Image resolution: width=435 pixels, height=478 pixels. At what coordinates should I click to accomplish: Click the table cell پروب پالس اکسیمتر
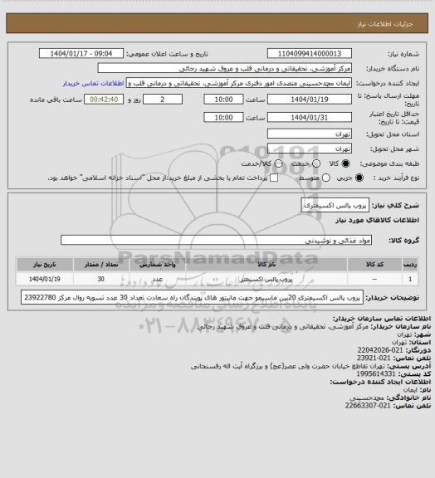(x=266, y=279)
